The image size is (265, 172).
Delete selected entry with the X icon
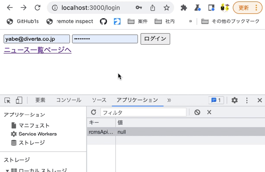coord(209,112)
